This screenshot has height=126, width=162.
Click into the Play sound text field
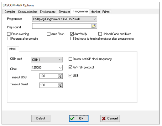pyautogui.click(x=62, y=26)
